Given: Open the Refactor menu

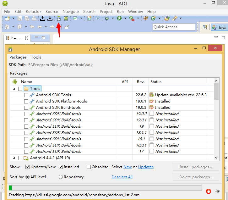Looking at the screenshot, I should (x=33, y=12).
